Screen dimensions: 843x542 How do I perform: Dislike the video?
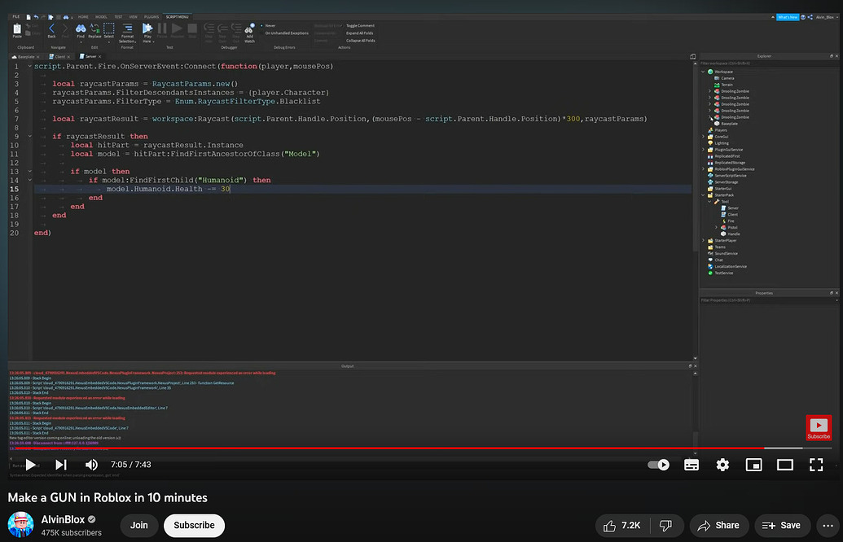tap(665, 526)
